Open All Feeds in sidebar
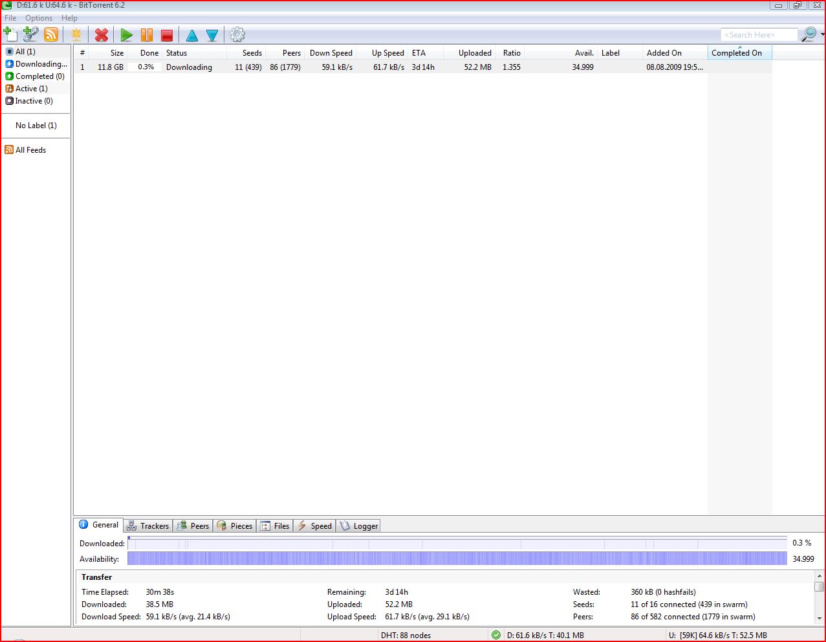 (26, 150)
